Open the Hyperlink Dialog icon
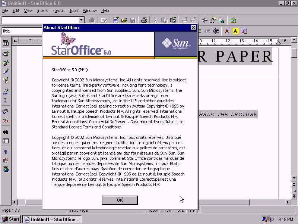The width and height of the screenshot is (298, 224). tap(222, 20)
